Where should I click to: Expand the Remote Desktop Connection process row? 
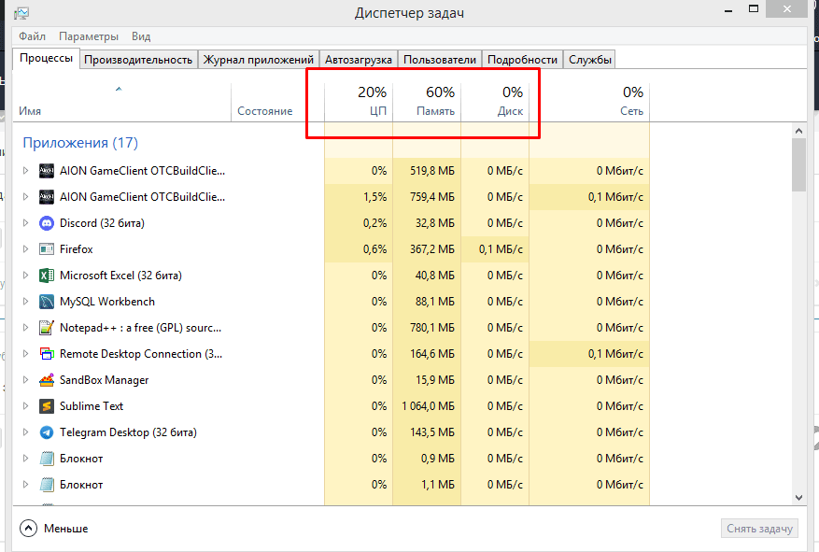click(x=25, y=354)
